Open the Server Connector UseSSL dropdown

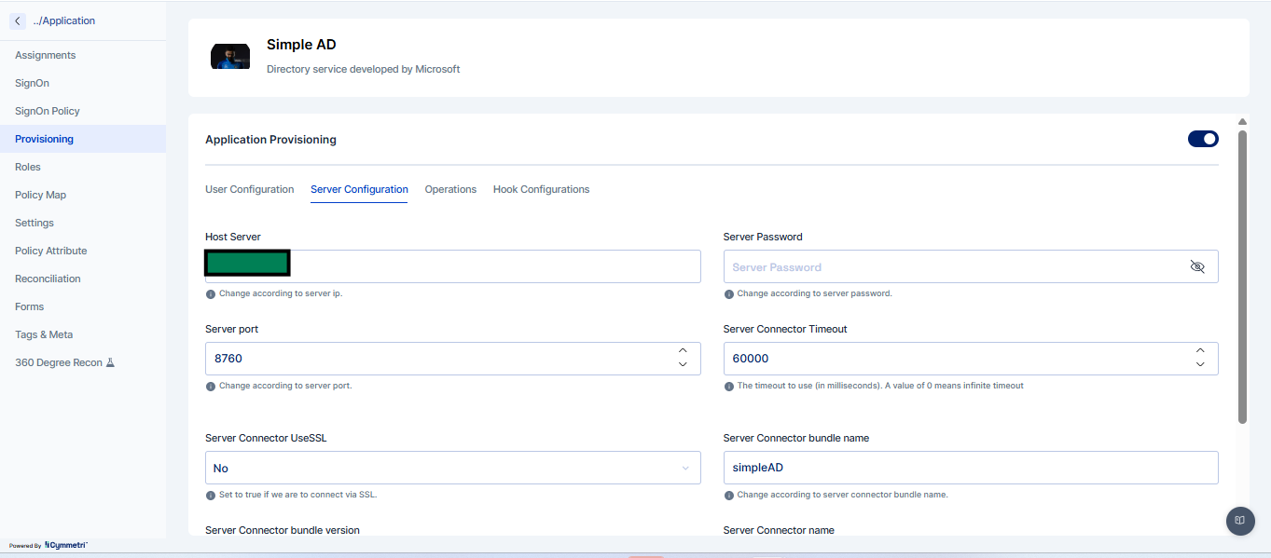coord(452,468)
